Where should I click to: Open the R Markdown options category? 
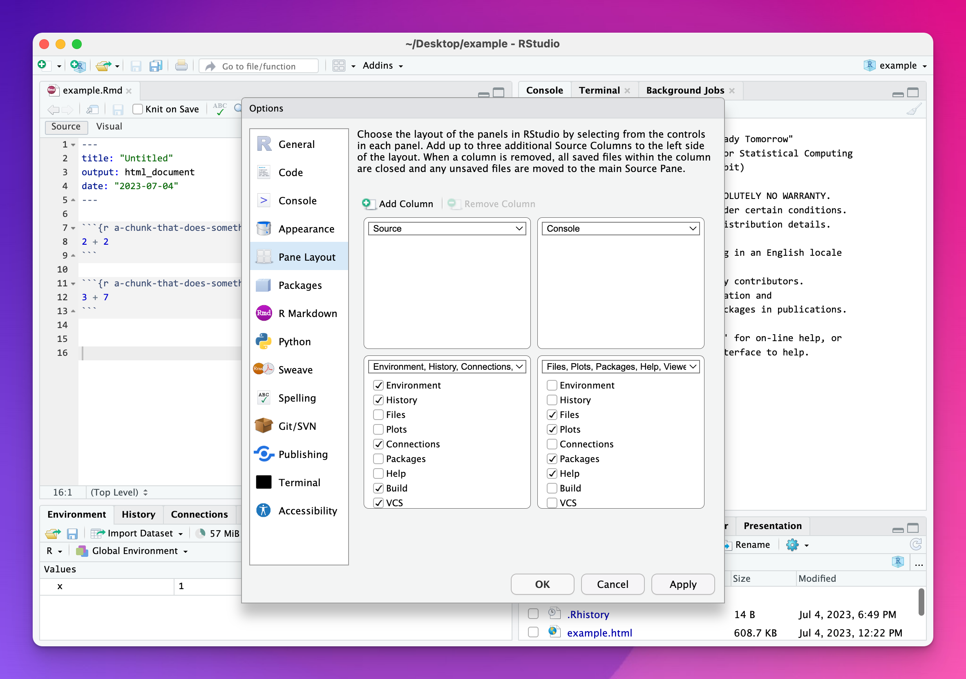pos(299,313)
